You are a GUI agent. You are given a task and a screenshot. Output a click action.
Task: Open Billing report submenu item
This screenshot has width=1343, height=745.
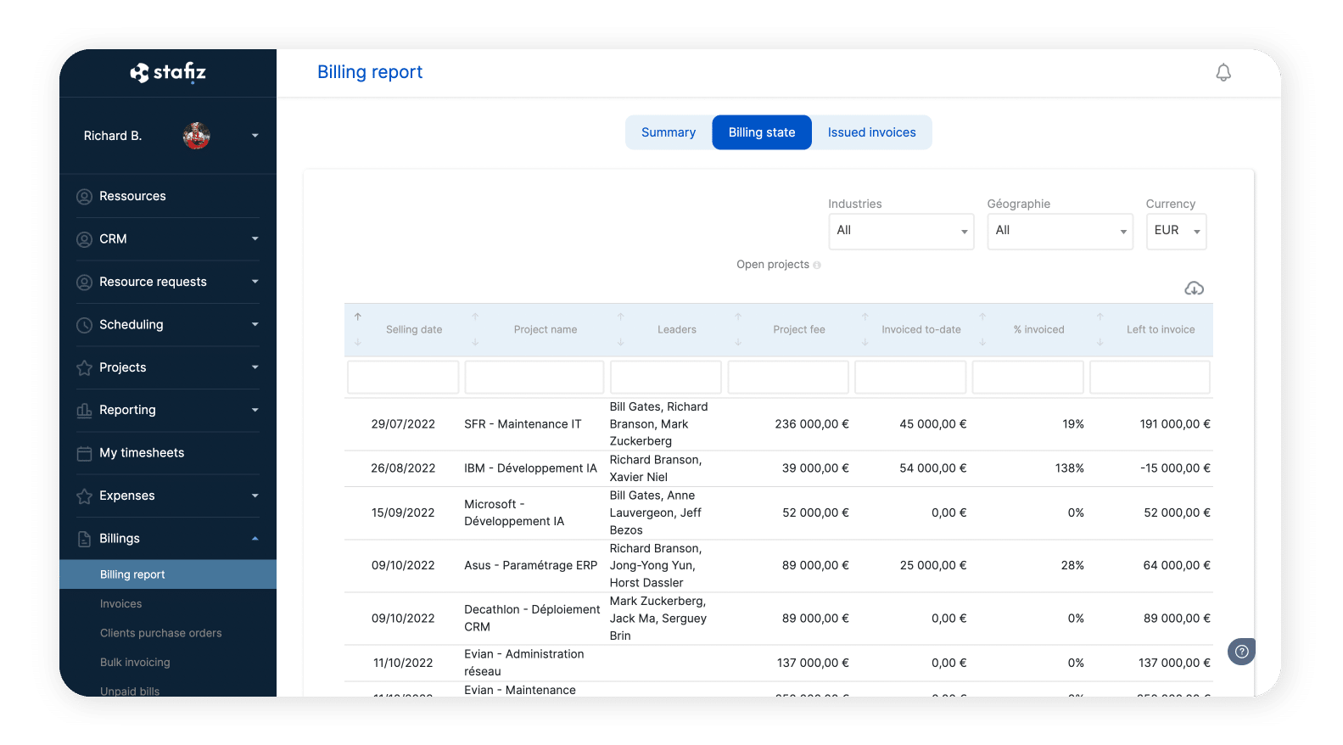point(168,574)
